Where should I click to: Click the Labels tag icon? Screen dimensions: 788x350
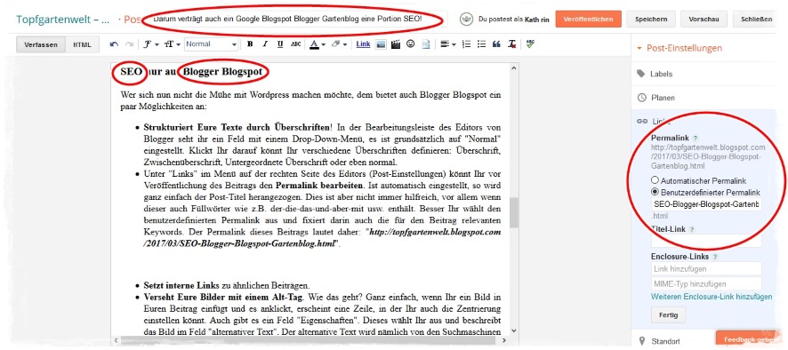tap(640, 74)
